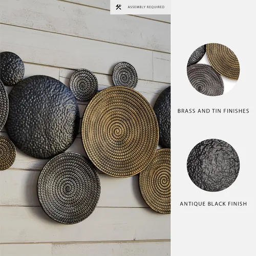Click the dark hammered sliver in finishes swatch

tap(196, 55)
